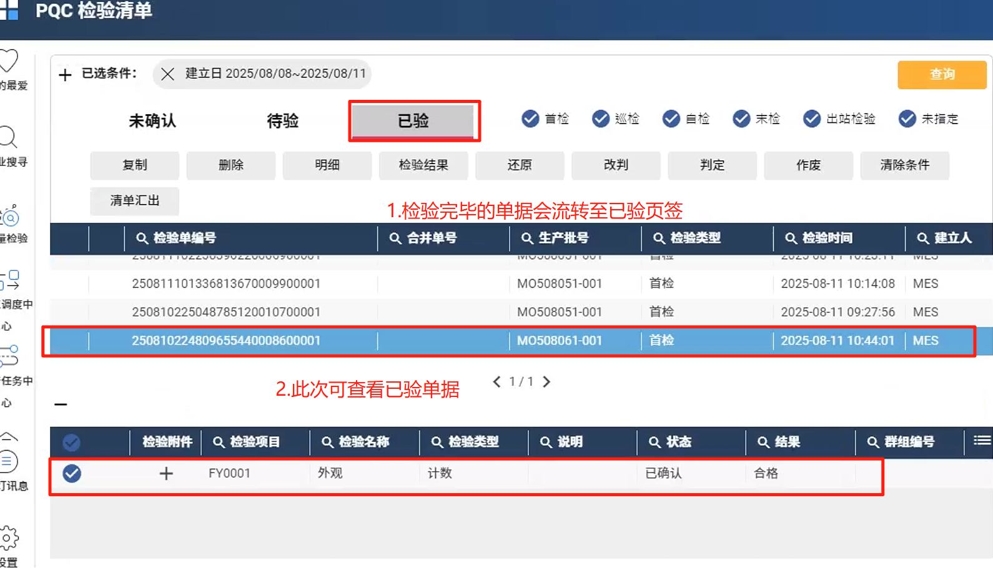Image resolution: width=993 pixels, height=568 pixels.
Task: Click the 明细 details button
Action: tap(327, 165)
